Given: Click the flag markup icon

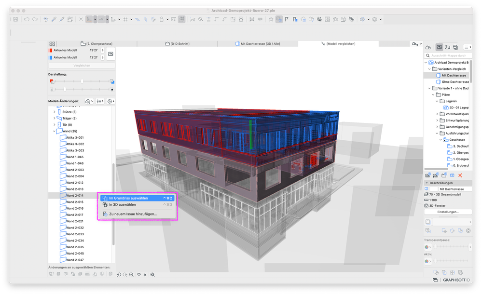Looking at the screenshot, I should [x=287, y=19].
